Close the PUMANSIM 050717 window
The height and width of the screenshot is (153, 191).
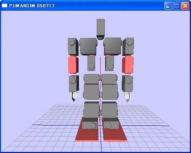185,6
